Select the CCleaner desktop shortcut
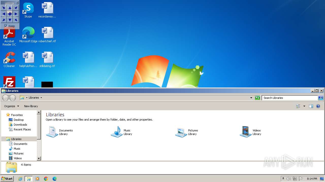This screenshot has width=325, height=182. click(x=9, y=60)
